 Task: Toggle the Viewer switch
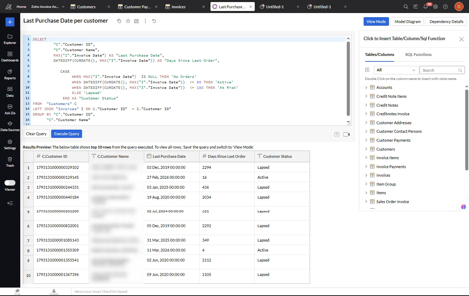[x=10, y=183]
